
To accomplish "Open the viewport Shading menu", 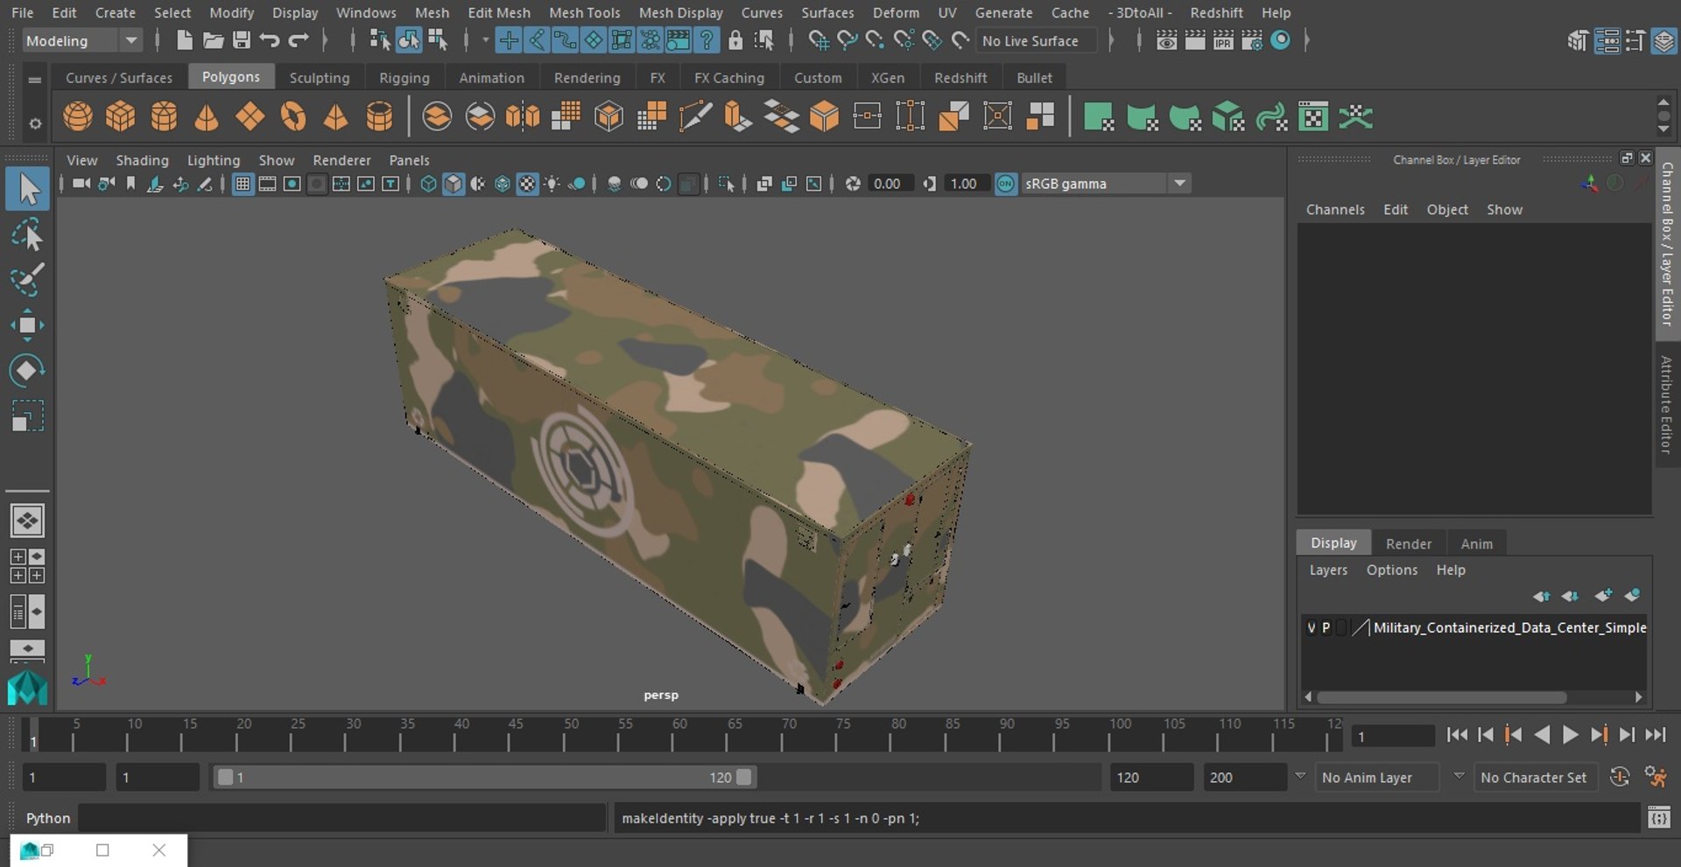I will click(x=142, y=160).
